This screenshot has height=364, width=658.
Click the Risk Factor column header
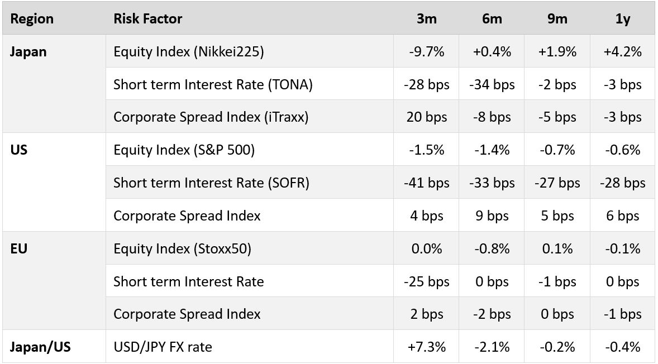pyautogui.click(x=147, y=19)
